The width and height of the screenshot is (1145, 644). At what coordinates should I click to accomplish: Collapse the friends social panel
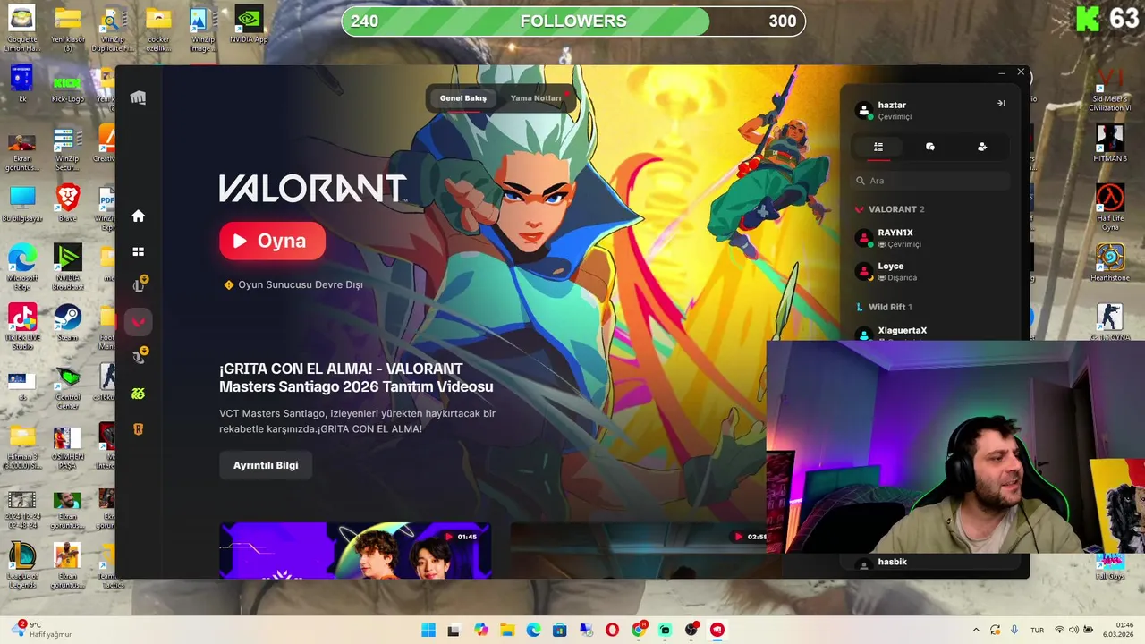click(x=1001, y=103)
